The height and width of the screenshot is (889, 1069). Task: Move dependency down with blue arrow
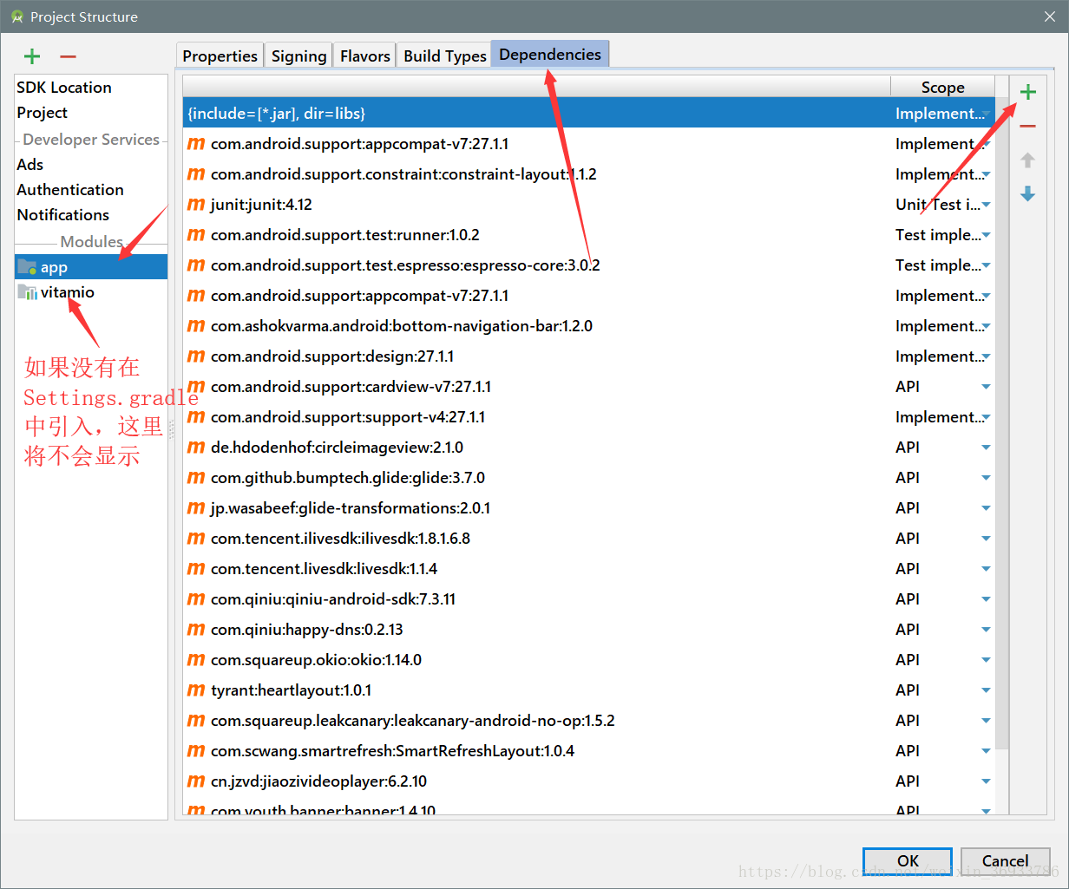(1028, 193)
